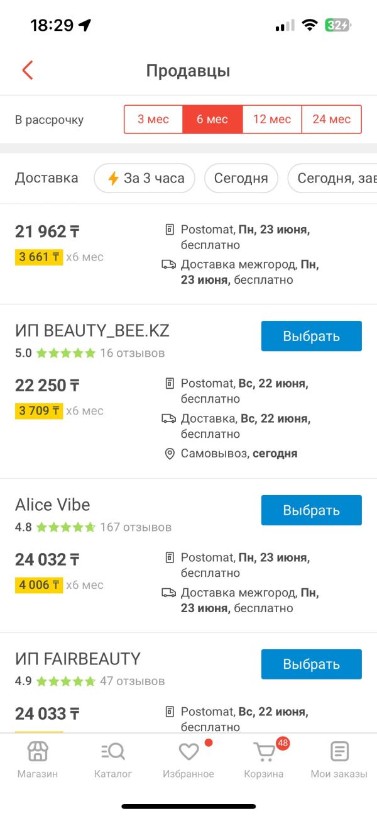
Task: Tap the Самовывоз location pin icon
Action: [x=169, y=454]
